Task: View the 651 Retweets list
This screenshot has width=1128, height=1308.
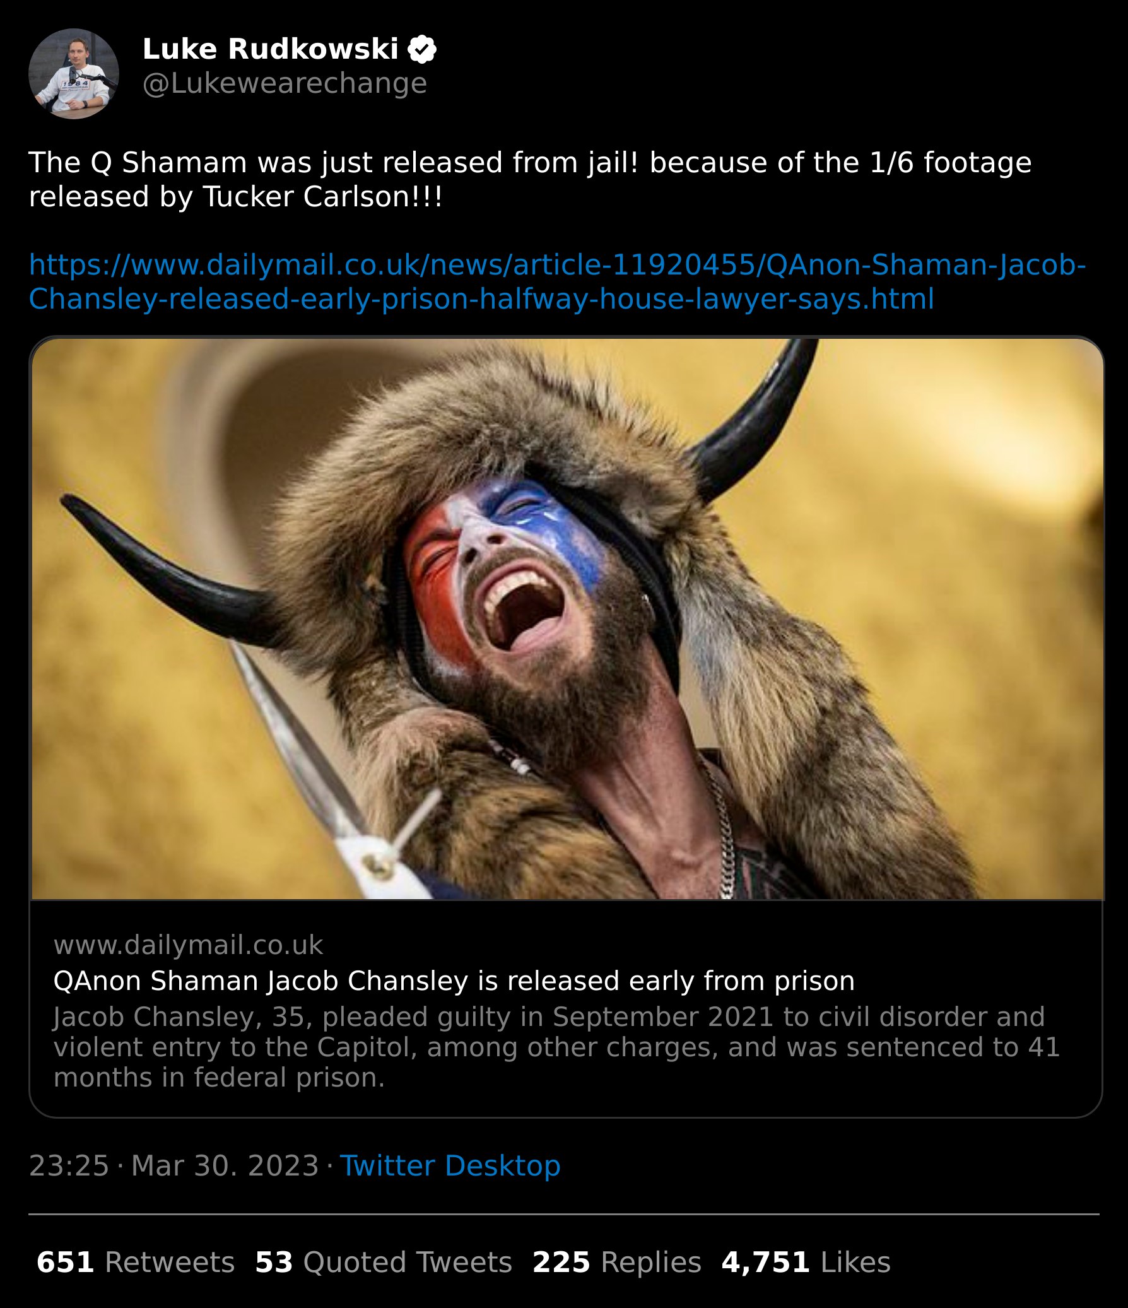Action: [136, 1262]
